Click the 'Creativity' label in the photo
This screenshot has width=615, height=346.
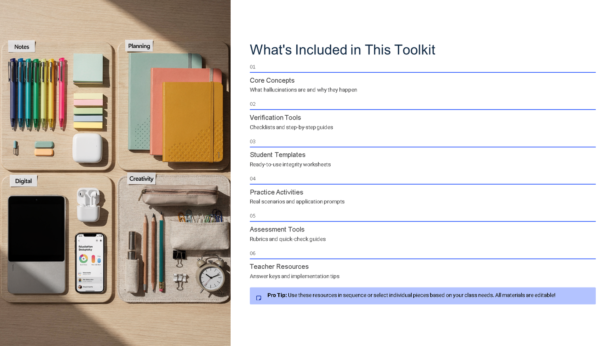pyautogui.click(x=141, y=179)
